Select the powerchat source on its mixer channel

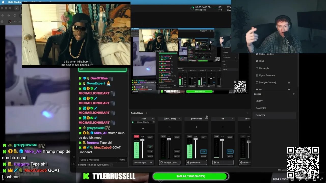[196, 162]
